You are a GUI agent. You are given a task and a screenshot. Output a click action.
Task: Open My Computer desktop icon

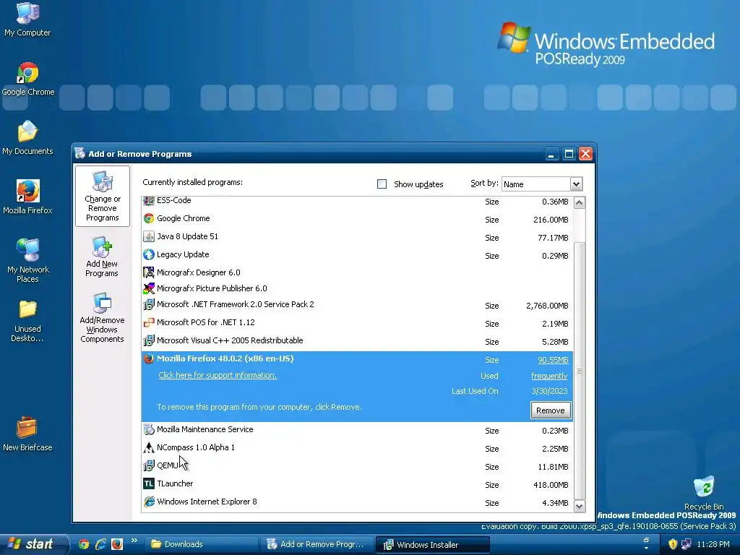tap(27, 20)
